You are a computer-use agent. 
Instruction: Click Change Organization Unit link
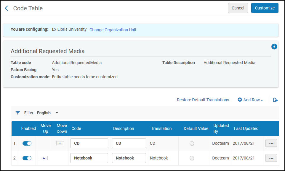[x=113, y=30]
